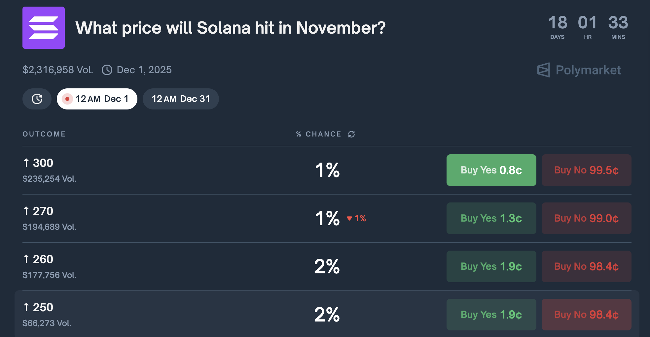
Task: Select the 12 AM Dec 1 timeframe
Action: point(97,99)
